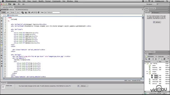This screenshot has width=170, height=95.
Task: Click the code view horizontal scrollbar
Action: 73,78
